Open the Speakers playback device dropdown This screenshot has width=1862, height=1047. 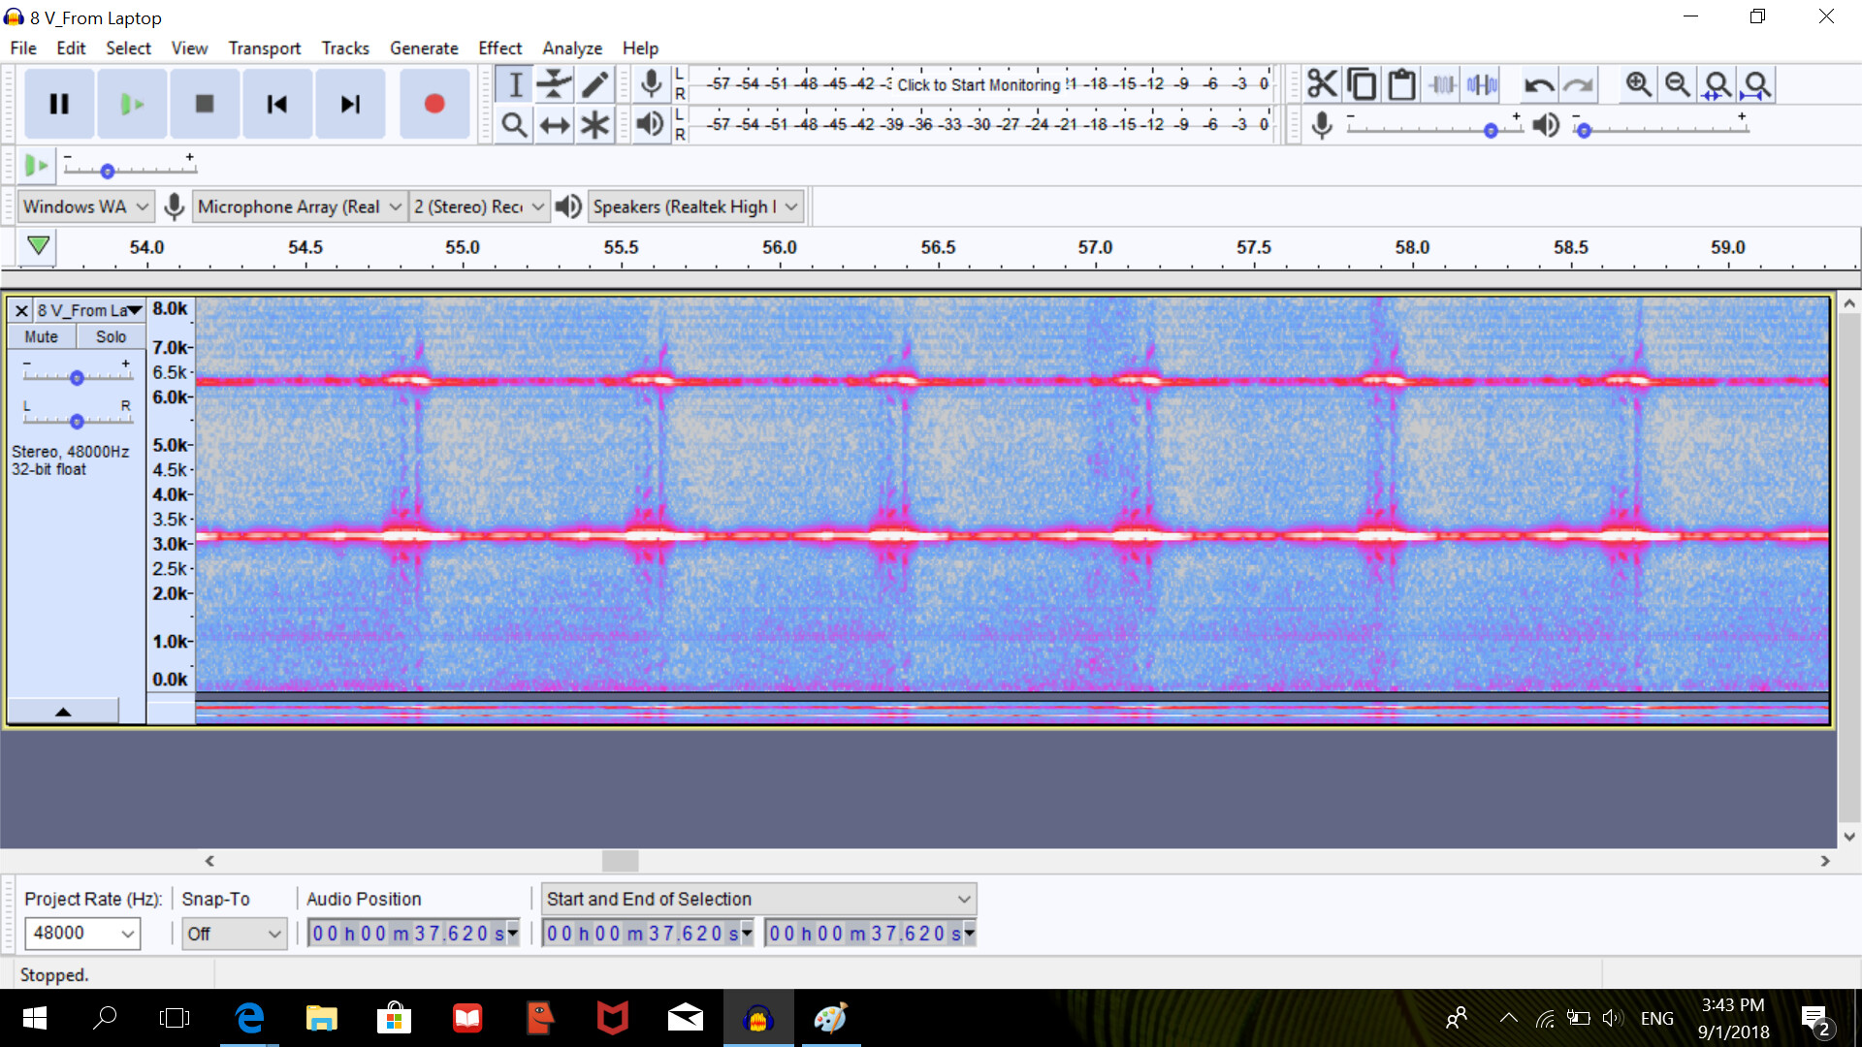click(x=696, y=206)
